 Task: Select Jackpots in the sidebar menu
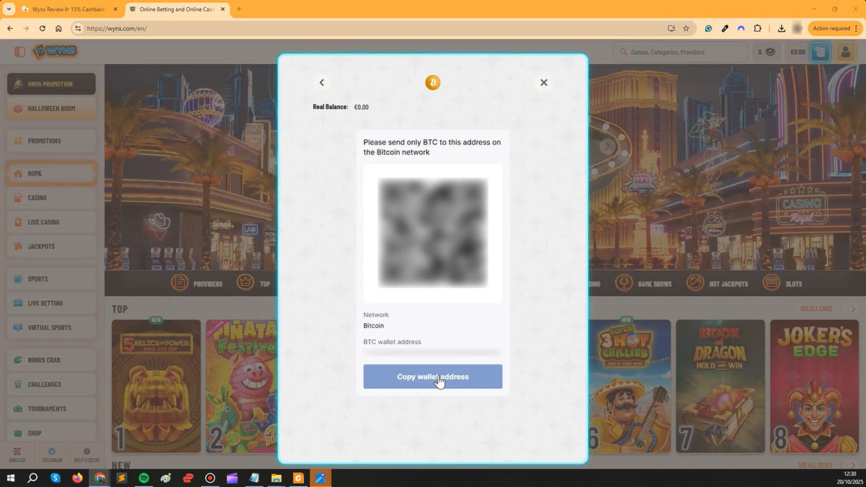[x=51, y=247]
